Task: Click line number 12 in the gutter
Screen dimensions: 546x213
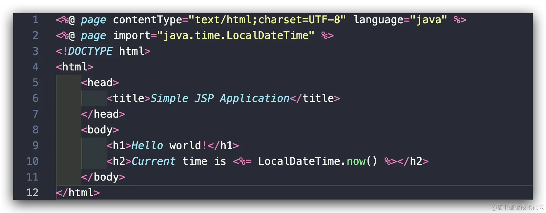Action: coord(32,193)
